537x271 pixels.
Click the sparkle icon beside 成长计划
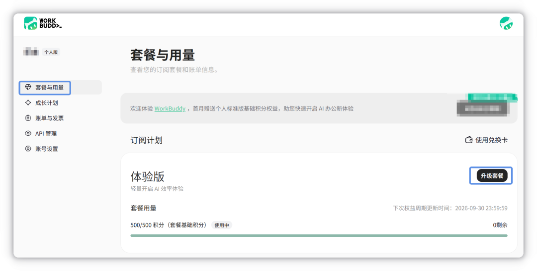pos(28,103)
